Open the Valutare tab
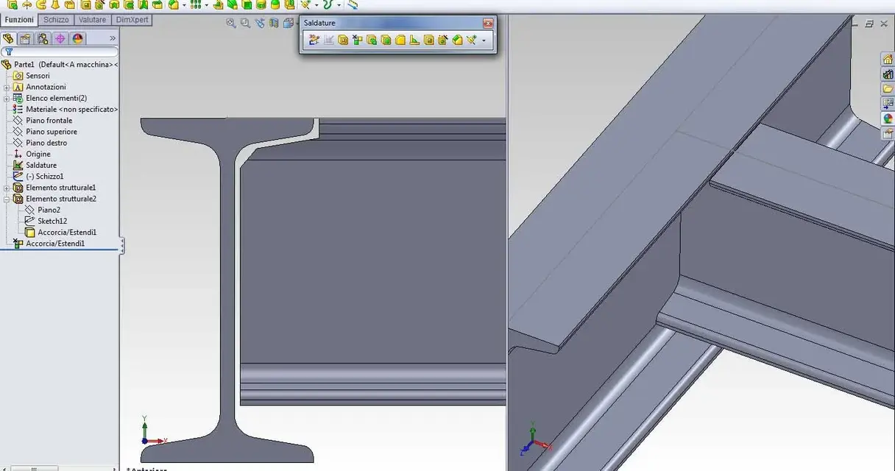This screenshot has width=895, height=471. (x=92, y=20)
